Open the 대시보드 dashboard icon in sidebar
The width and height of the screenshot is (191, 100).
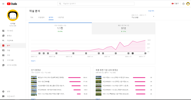pos(3,31)
